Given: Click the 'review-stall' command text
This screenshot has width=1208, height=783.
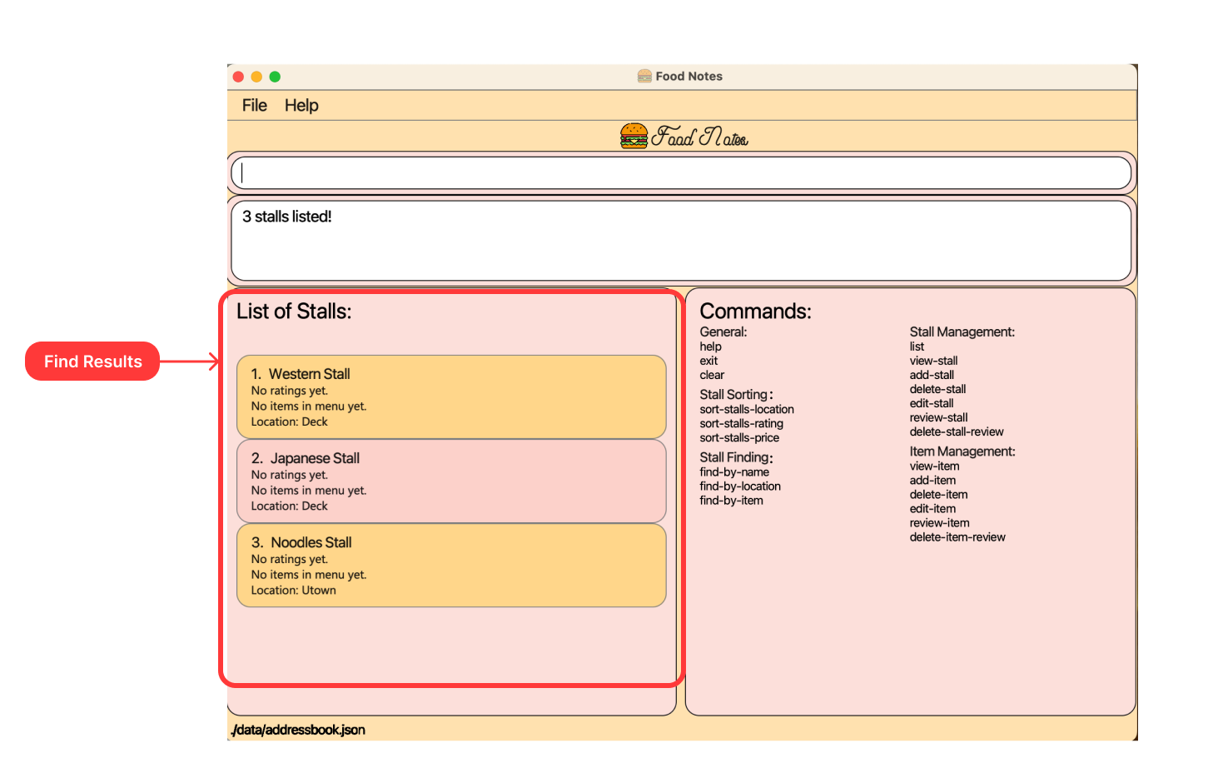Looking at the screenshot, I should coord(938,417).
